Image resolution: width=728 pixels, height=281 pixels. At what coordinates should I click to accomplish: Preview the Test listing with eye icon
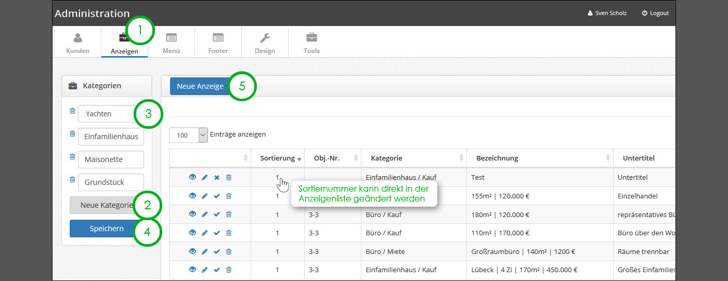coord(192,178)
